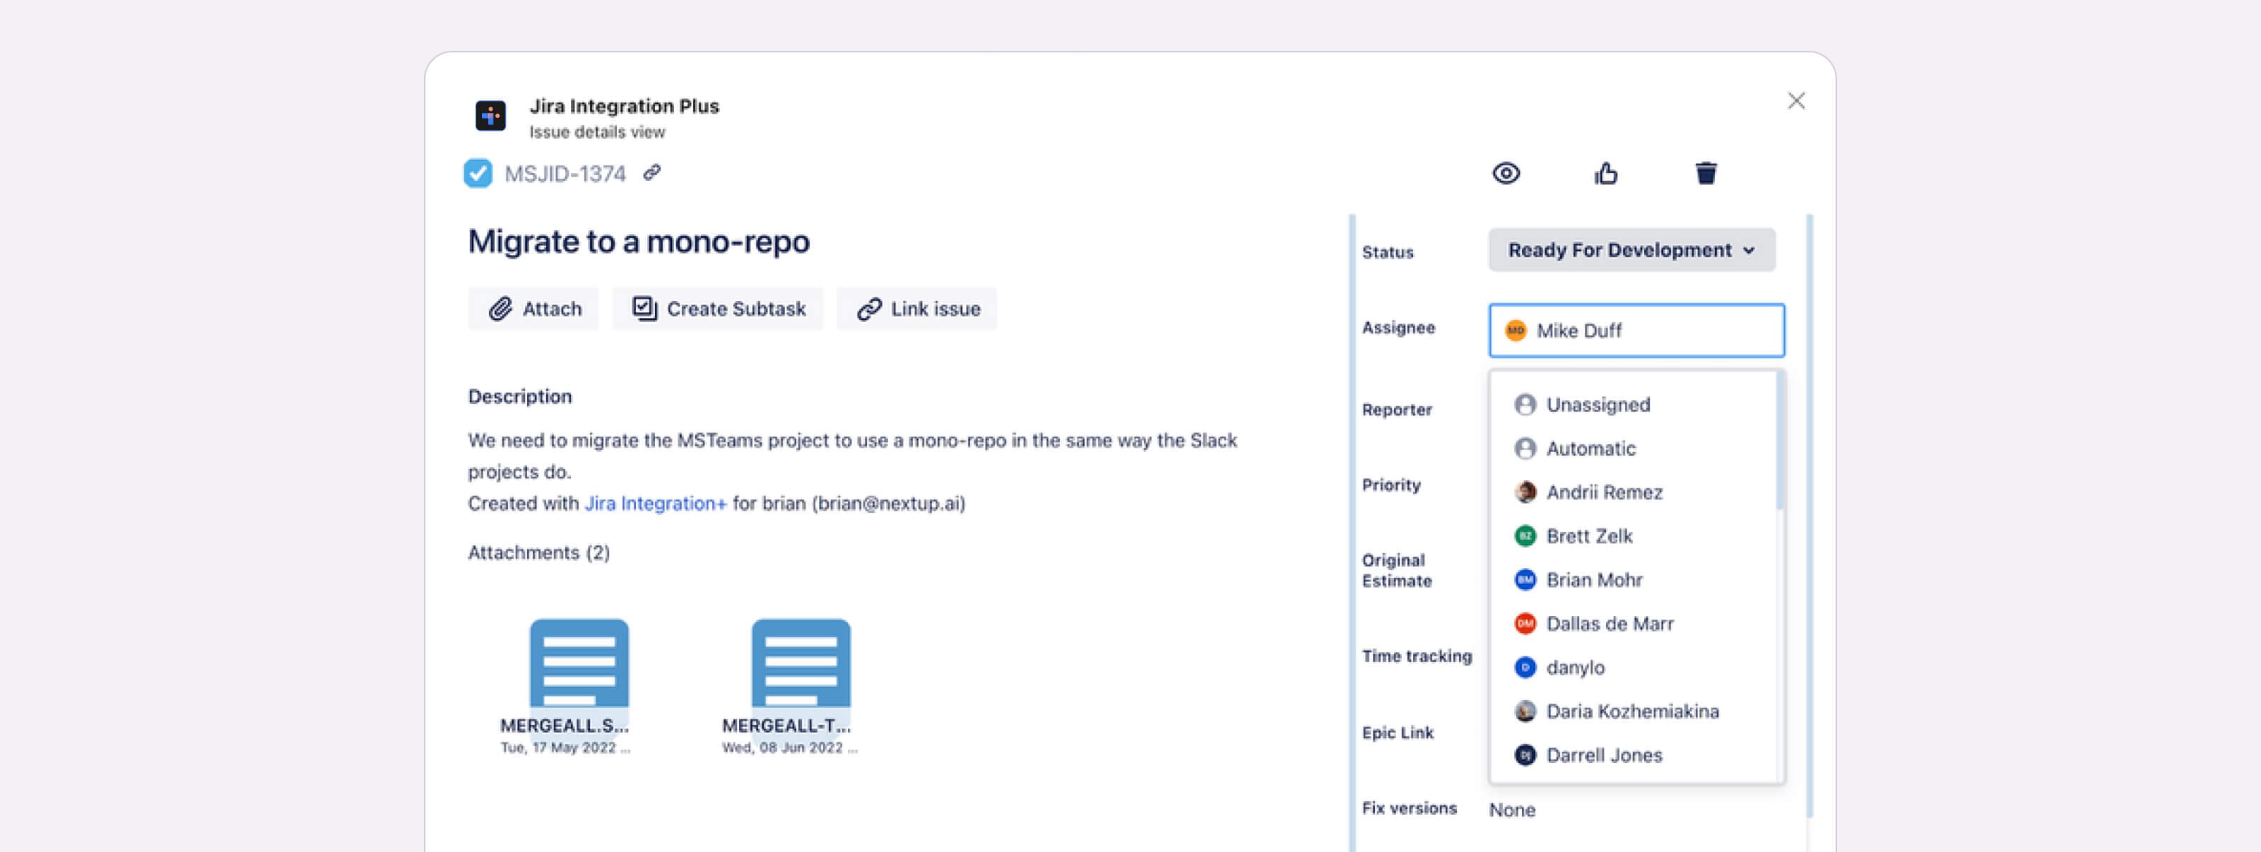Choose danylo as assignee
The width and height of the screenshot is (2261, 852).
tap(1633, 668)
